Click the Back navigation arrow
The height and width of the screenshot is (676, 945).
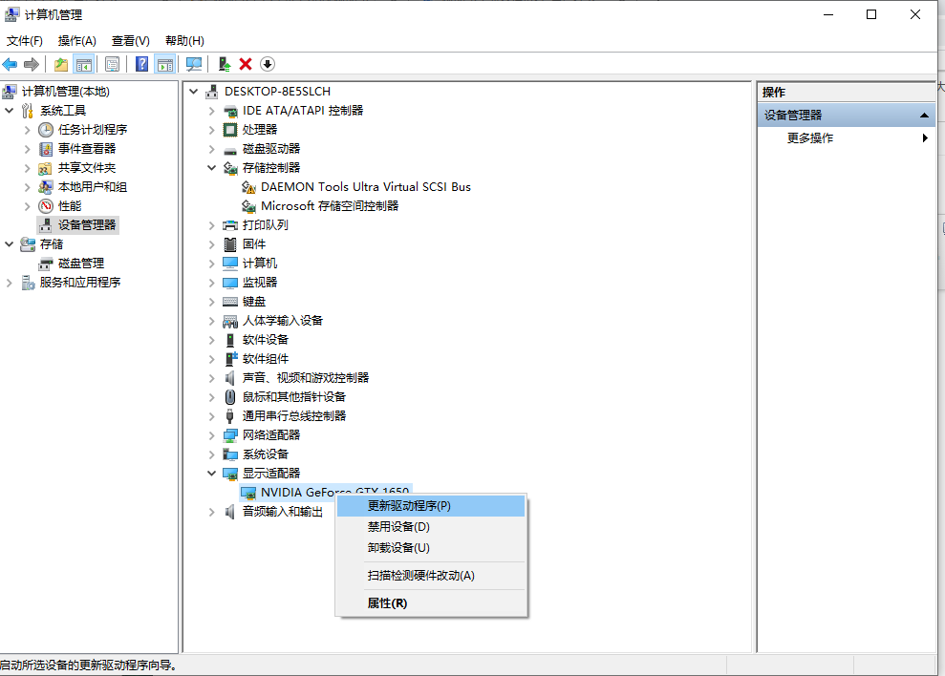coord(10,64)
